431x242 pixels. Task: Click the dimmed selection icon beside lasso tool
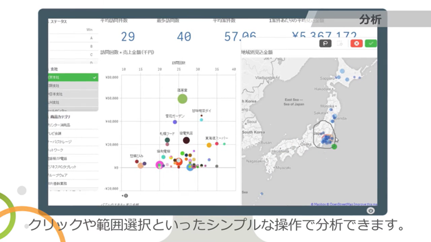coord(339,43)
